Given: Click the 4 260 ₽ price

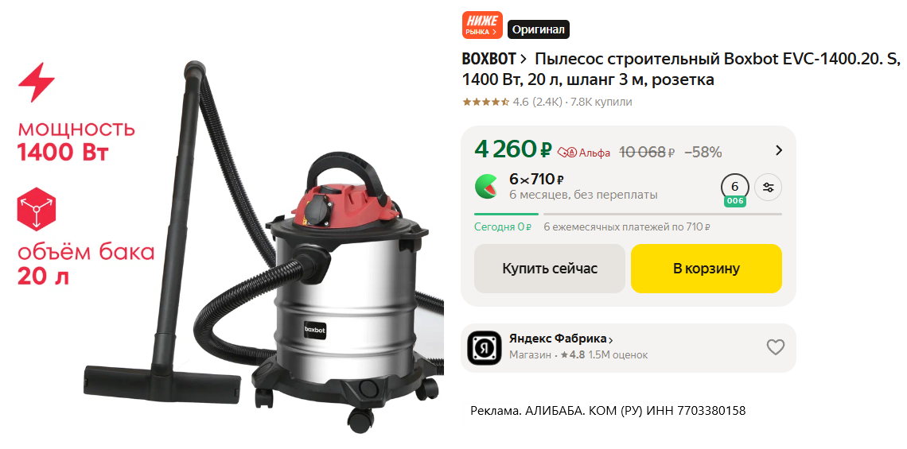Looking at the screenshot, I should [513, 149].
